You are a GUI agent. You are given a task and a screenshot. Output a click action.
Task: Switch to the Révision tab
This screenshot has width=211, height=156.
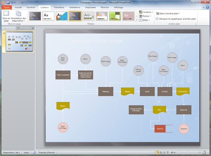(105, 7)
